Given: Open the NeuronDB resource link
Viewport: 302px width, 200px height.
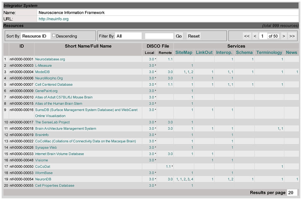Looking at the screenshot, I should click(x=43, y=179).
